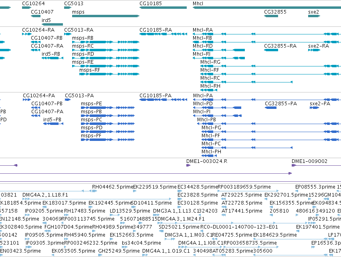
Task: Click the sxe2 gene label
Action: tap(313, 12)
